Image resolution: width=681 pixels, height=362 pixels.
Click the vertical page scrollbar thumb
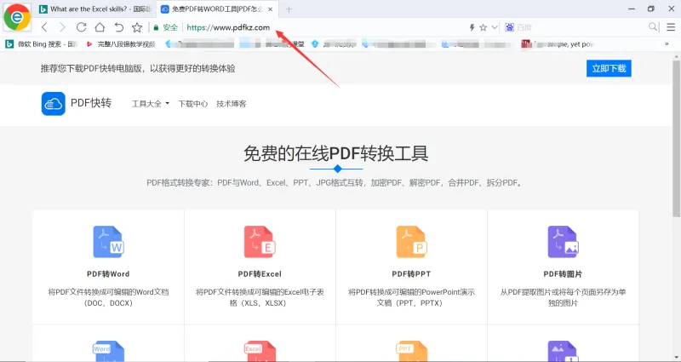676,138
